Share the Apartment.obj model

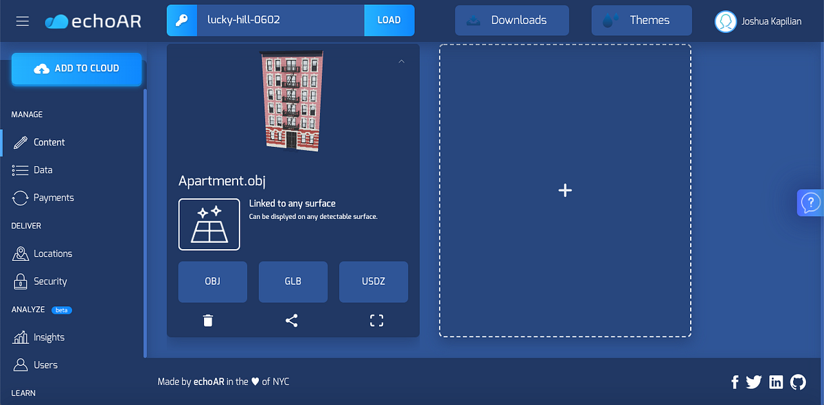coord(291,320)
